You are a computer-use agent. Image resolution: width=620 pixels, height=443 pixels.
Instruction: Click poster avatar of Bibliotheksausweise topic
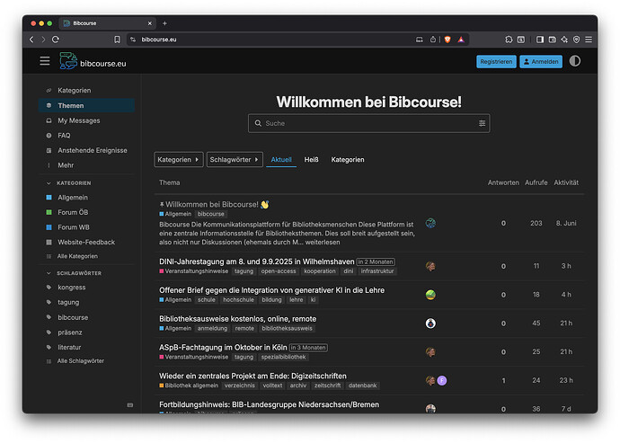[430, 323]
